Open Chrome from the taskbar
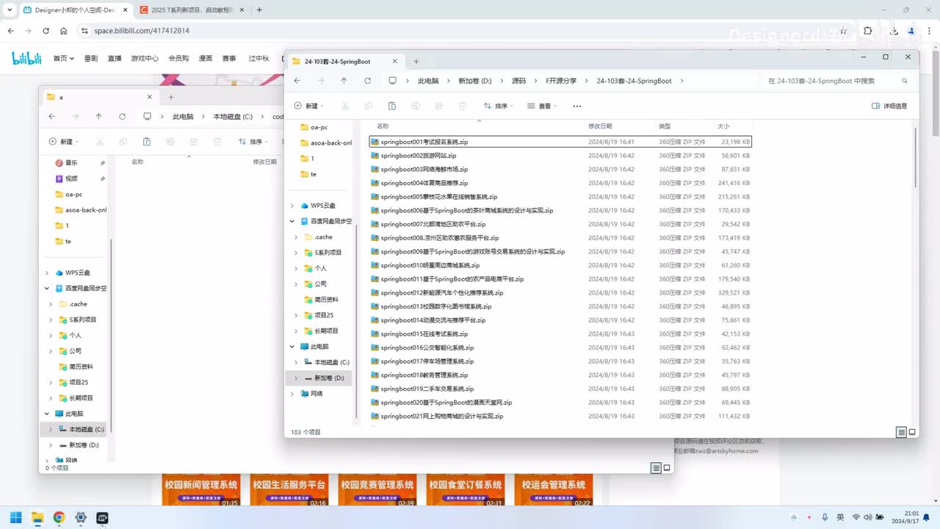This screenshot has width=940, height=529. point(59,517)
